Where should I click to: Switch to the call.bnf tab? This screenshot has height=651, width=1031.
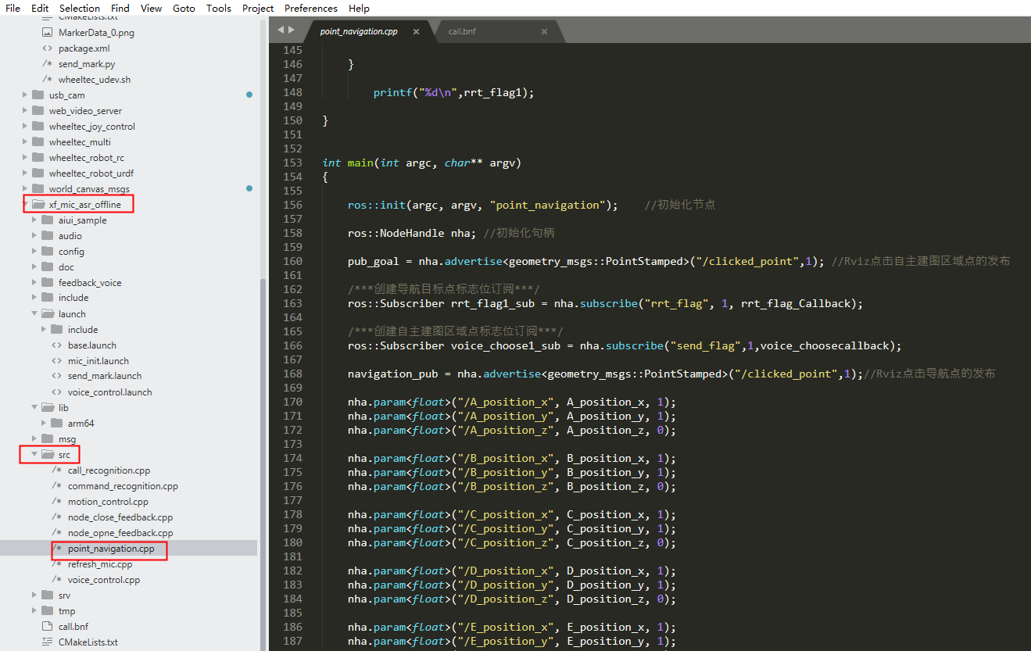pyautogui.click(x=462, y=32)
